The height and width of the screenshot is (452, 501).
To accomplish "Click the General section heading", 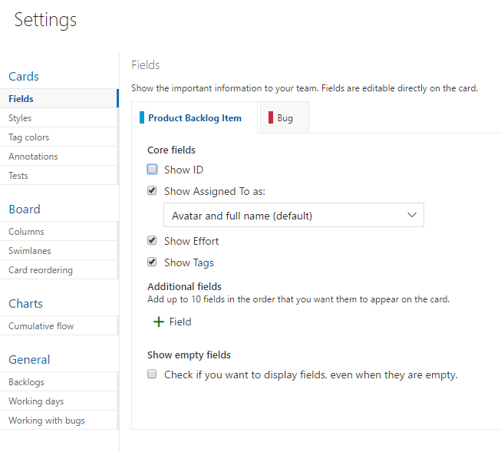I will click(x=29, y=359).
